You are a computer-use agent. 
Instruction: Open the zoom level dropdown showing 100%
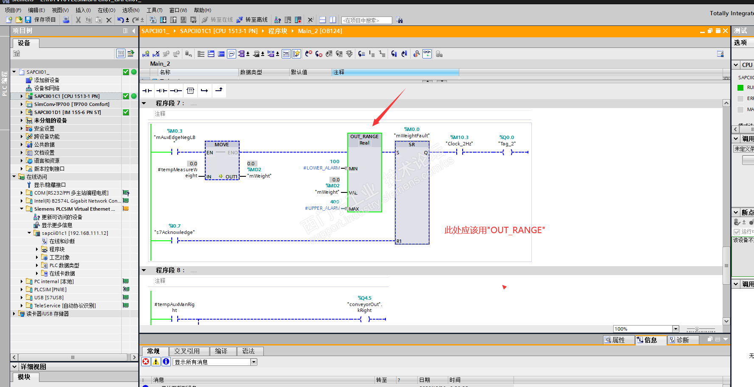(x=676, y=329)
